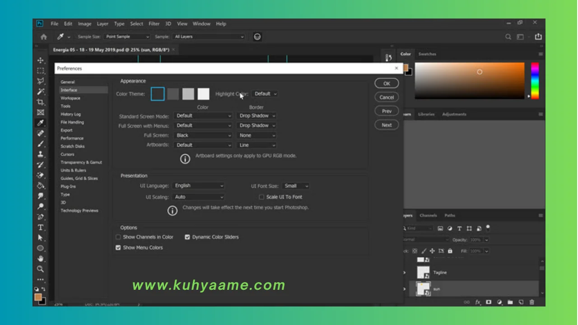Open the Highlight Color dropdown
Image resolution: width=578 pixels, height=325 pixels.
pos(265,94)
